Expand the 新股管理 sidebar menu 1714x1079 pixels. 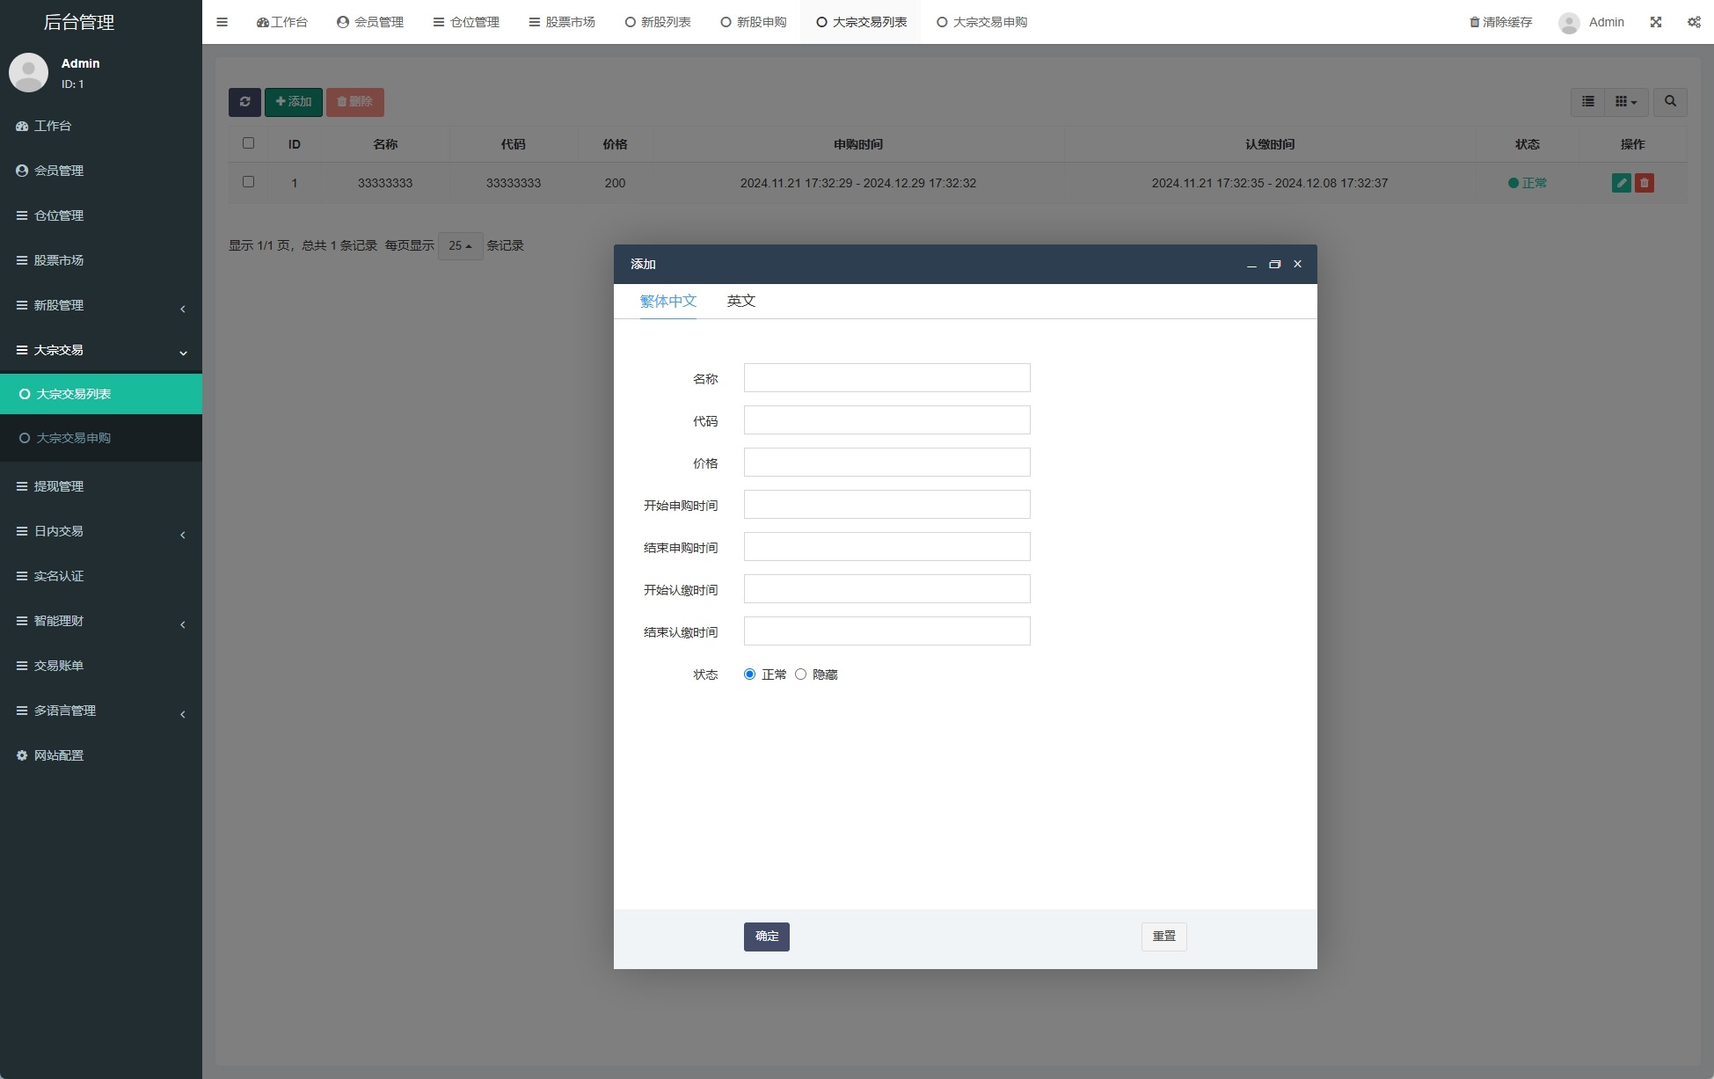101,305
